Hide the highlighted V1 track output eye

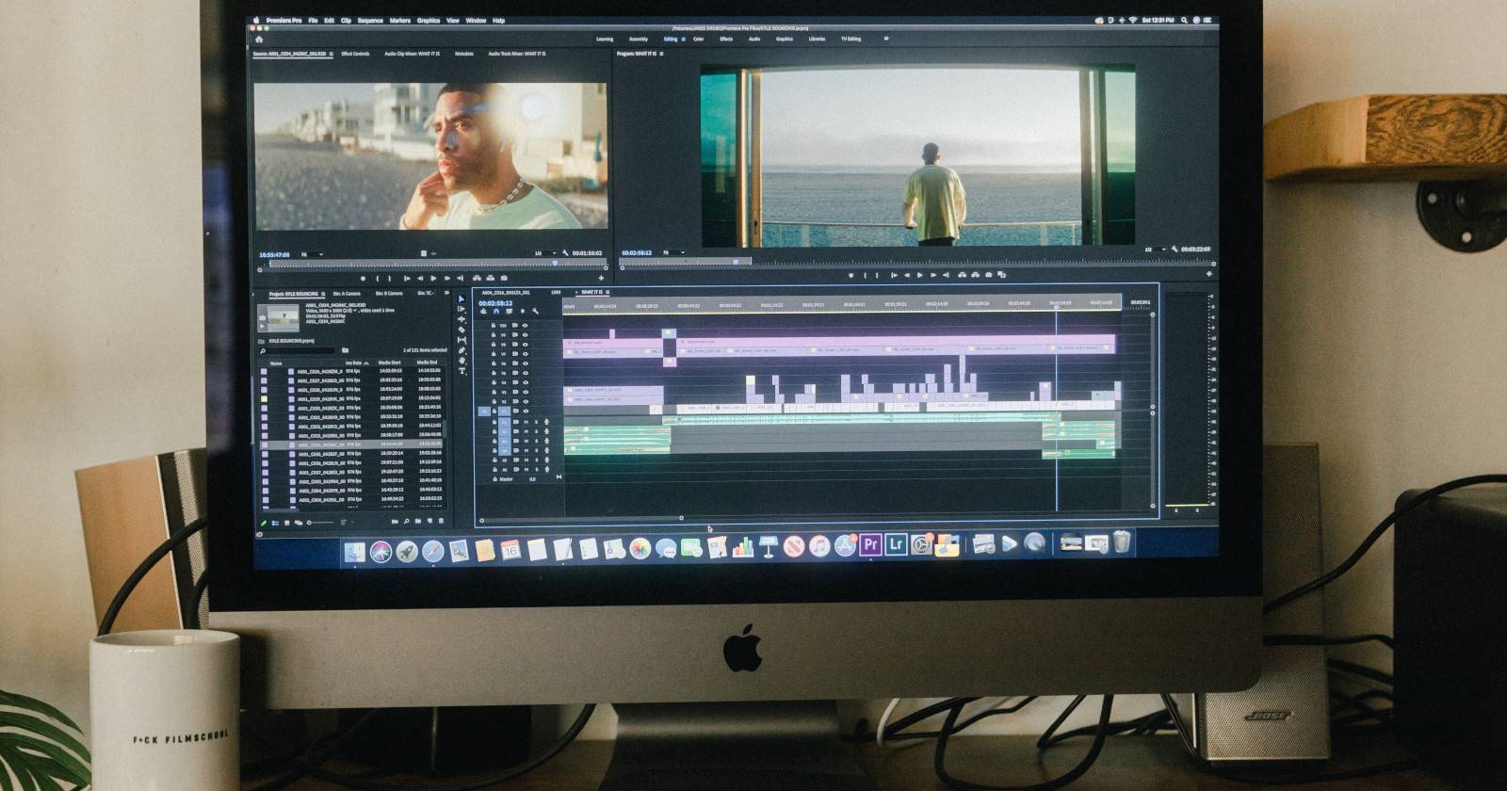pos(525,412)
